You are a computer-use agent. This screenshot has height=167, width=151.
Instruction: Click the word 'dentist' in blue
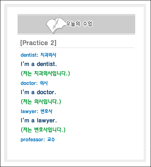click(29, 55)
